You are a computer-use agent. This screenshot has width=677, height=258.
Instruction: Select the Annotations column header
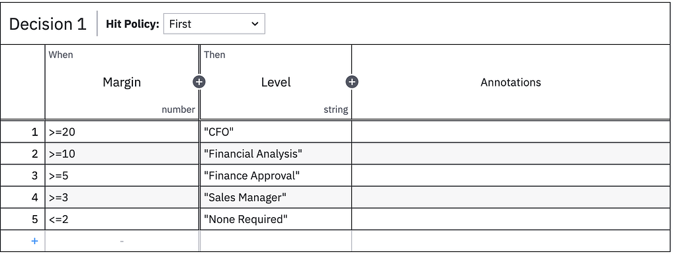[511, 82]
